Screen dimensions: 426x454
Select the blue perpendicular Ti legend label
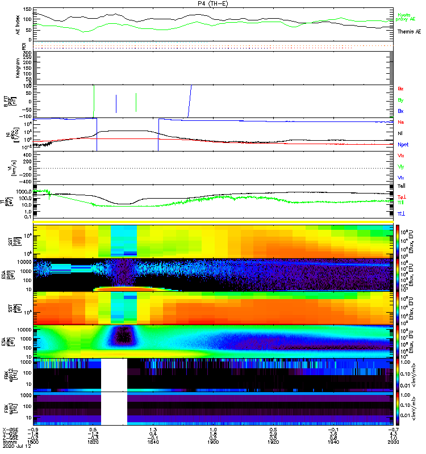401,214
